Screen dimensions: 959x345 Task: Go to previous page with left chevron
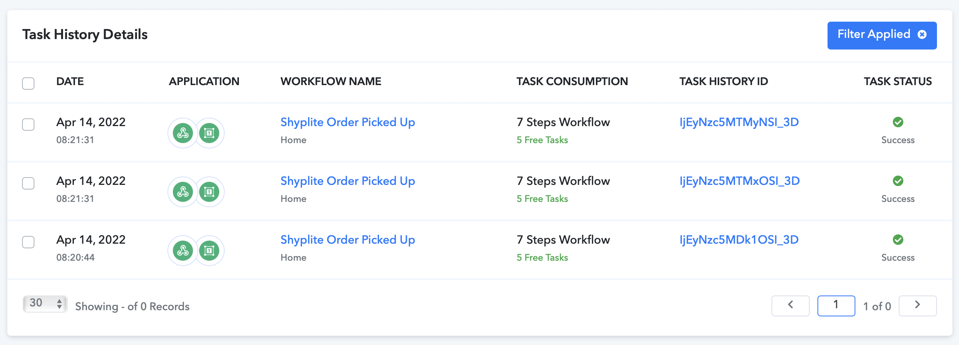(x=790, y=306)
